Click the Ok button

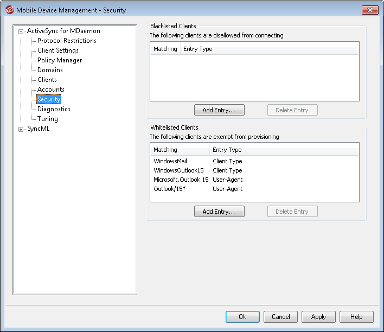(x=242, y=317)
